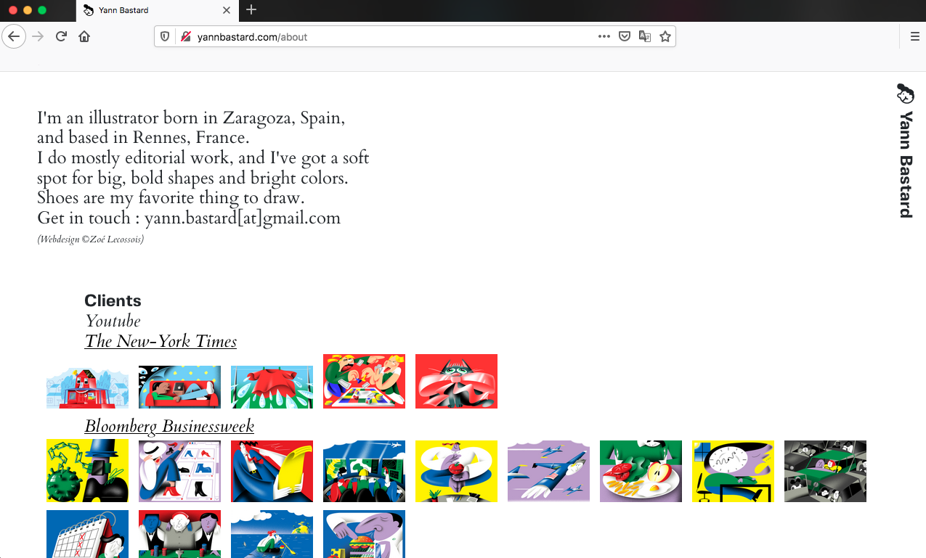Click the Youtube client entry
926x558 pixels.
(113, 321)
